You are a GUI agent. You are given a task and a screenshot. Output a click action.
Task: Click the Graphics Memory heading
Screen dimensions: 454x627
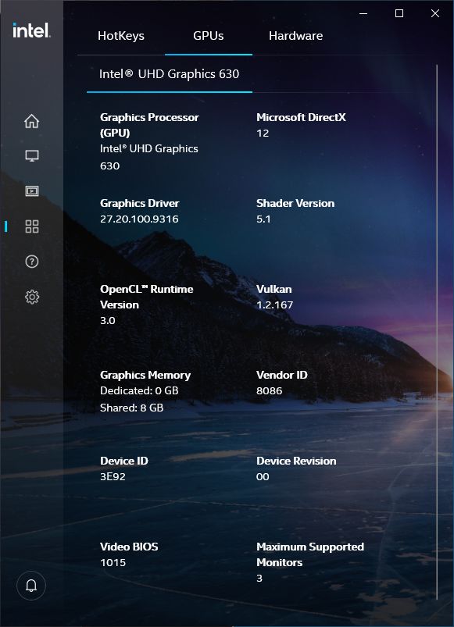145,375
